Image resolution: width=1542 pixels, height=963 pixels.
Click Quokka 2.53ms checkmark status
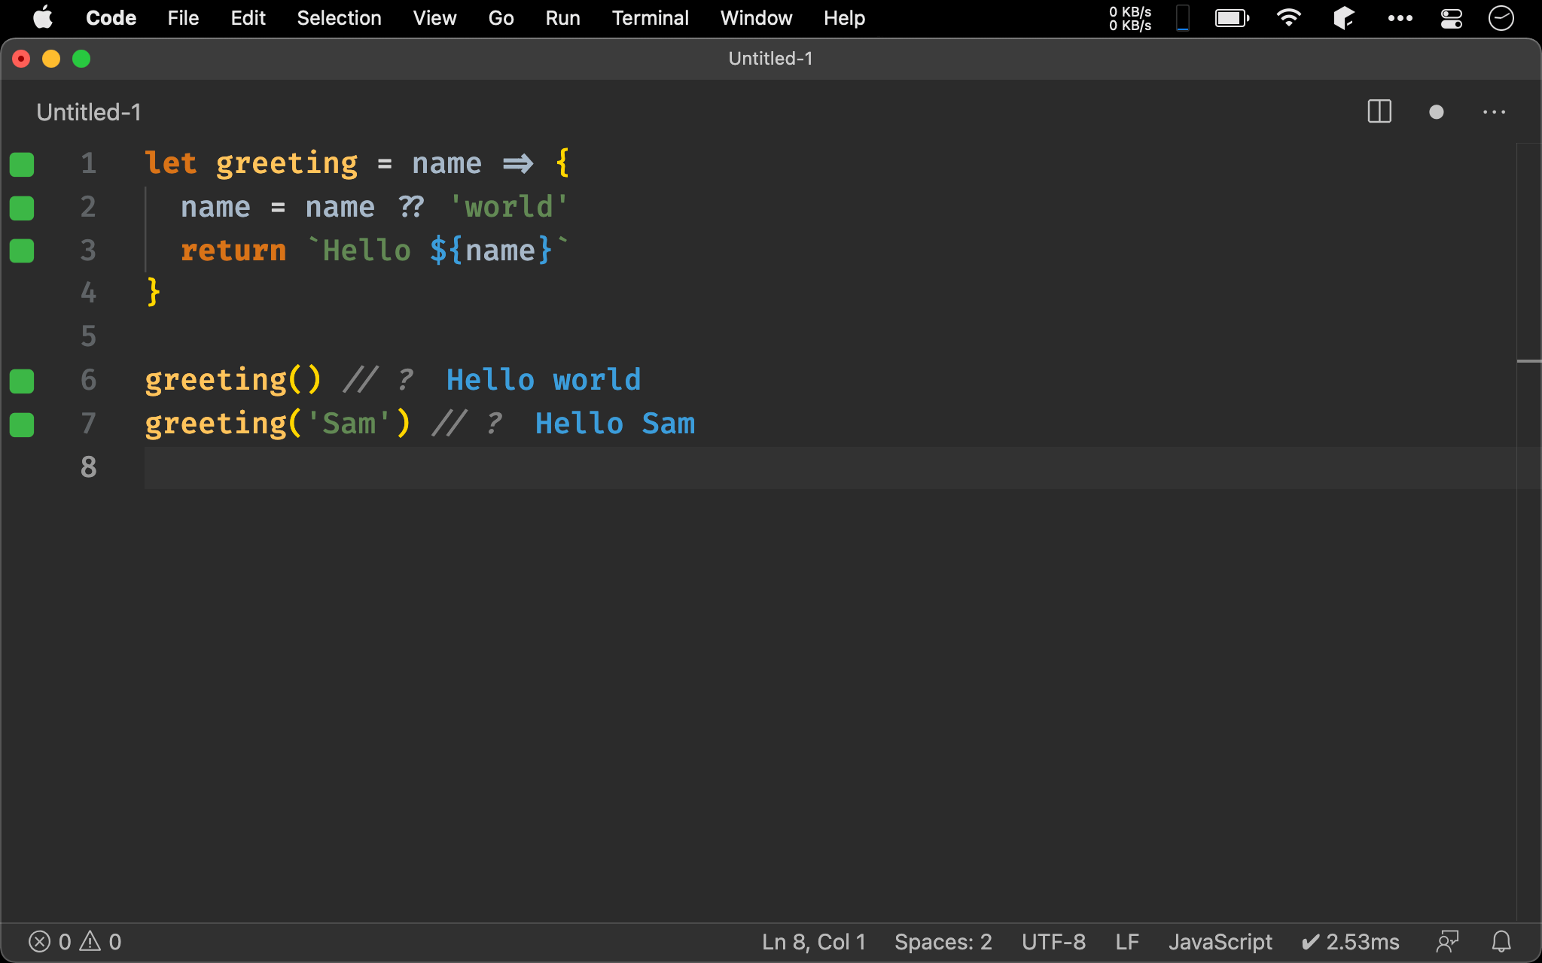(x=1350, y=941)
